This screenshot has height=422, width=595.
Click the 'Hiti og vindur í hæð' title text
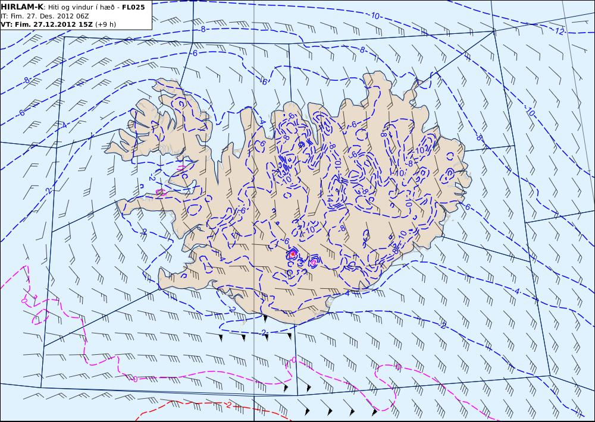coord(81,8)
